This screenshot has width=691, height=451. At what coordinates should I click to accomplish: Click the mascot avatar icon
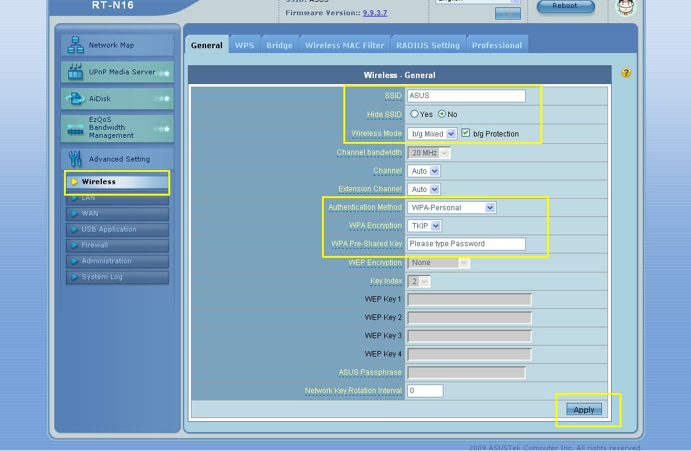(626, 7)
